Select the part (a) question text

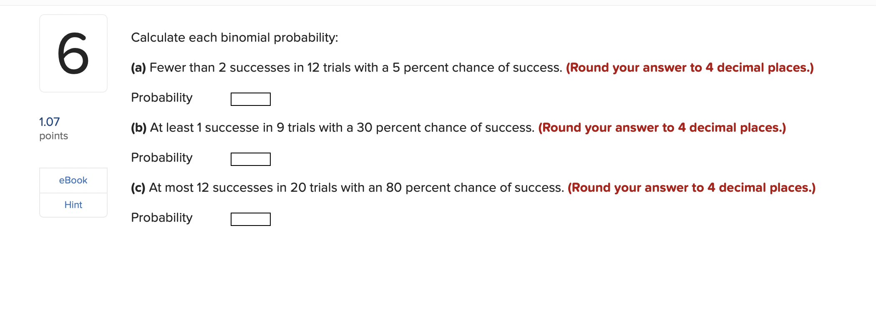346,67
